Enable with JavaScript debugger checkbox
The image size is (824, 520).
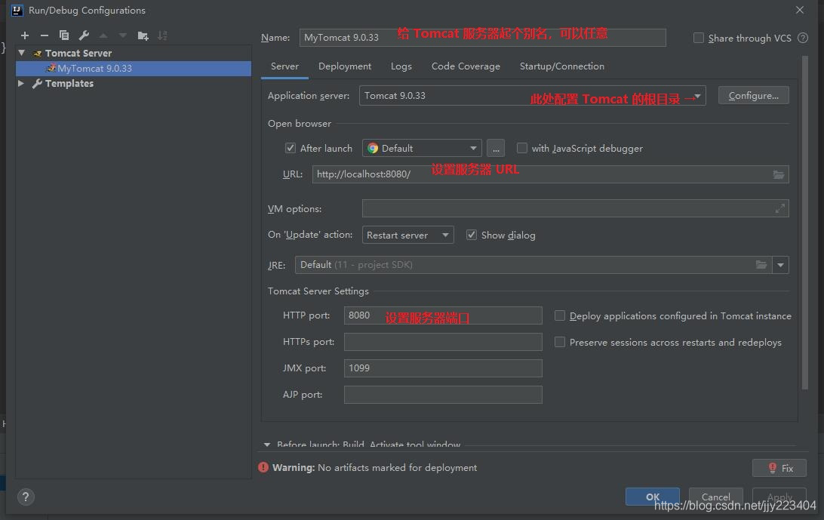[522, 148]
